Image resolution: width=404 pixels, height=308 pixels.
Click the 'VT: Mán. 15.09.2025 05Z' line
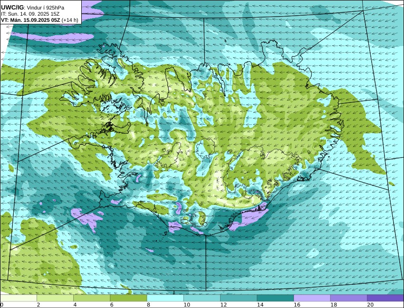[30, 20]
